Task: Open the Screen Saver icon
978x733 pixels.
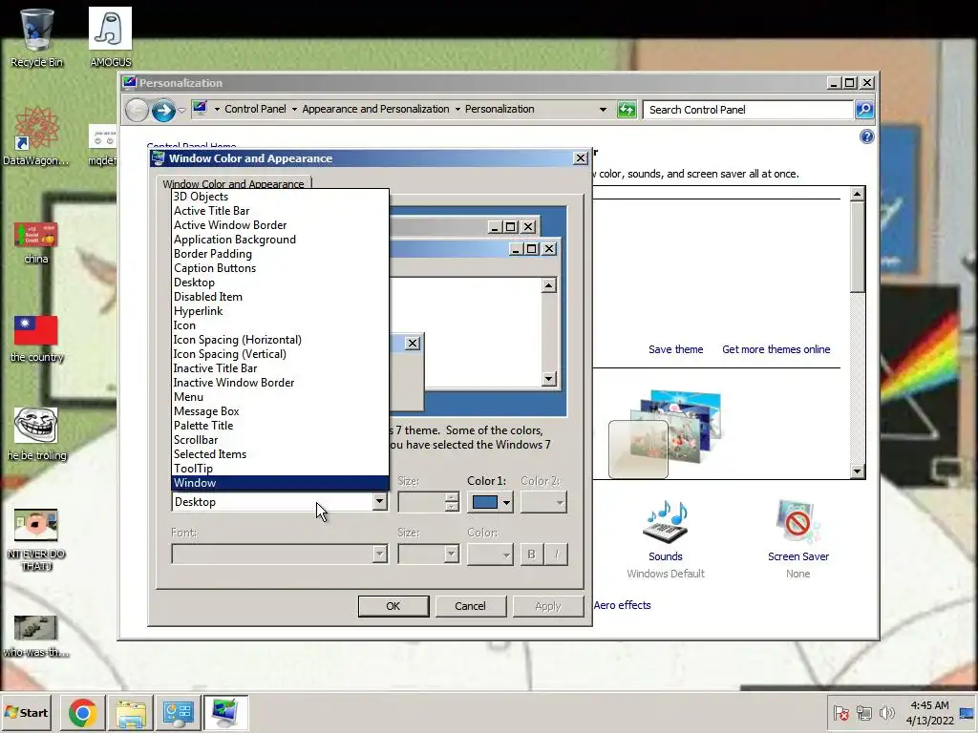Action: pyautogui.click(x=797, y=522)
